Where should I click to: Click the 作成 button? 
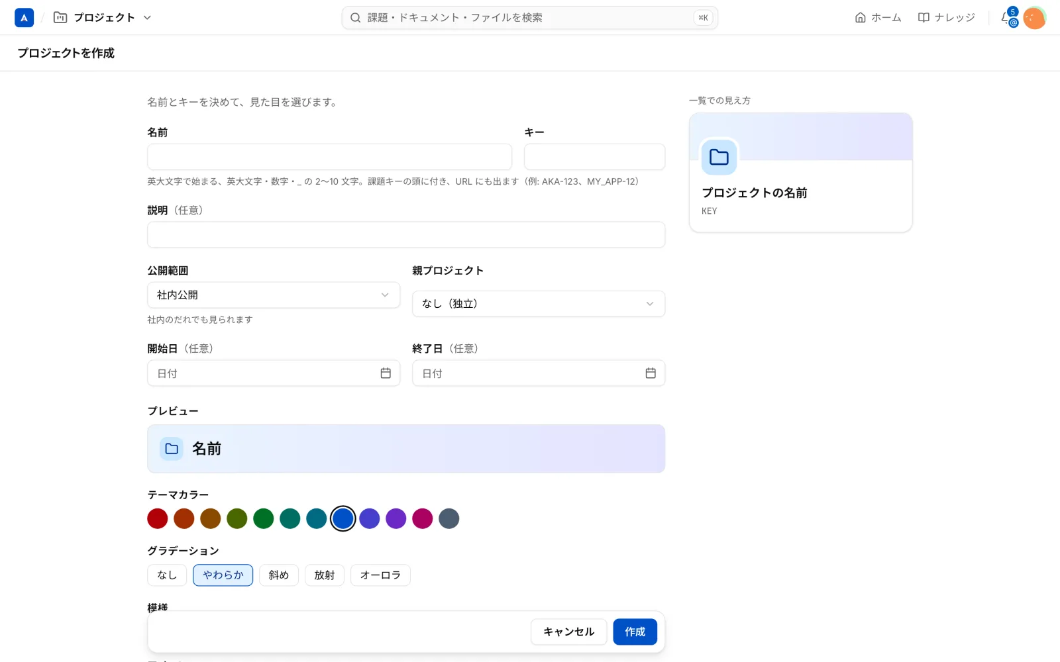click(x=635, y=632)
